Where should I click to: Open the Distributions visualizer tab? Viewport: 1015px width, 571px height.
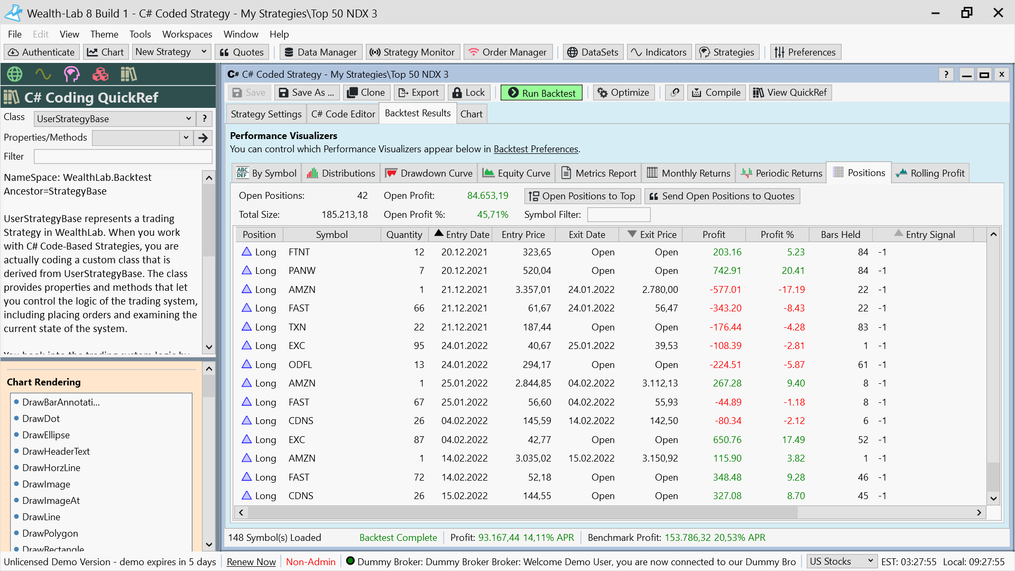(341, 173)
